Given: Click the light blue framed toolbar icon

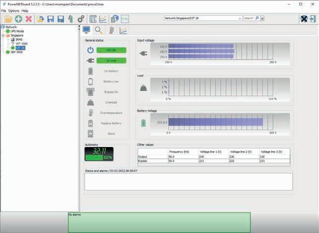Looking at the screenshot, I should 125,19.
